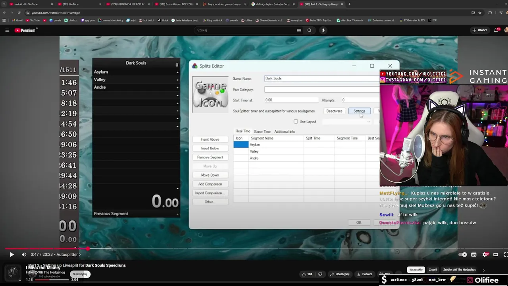
Task: Open the Import Comparison... menu
Action: coord(210,193)
